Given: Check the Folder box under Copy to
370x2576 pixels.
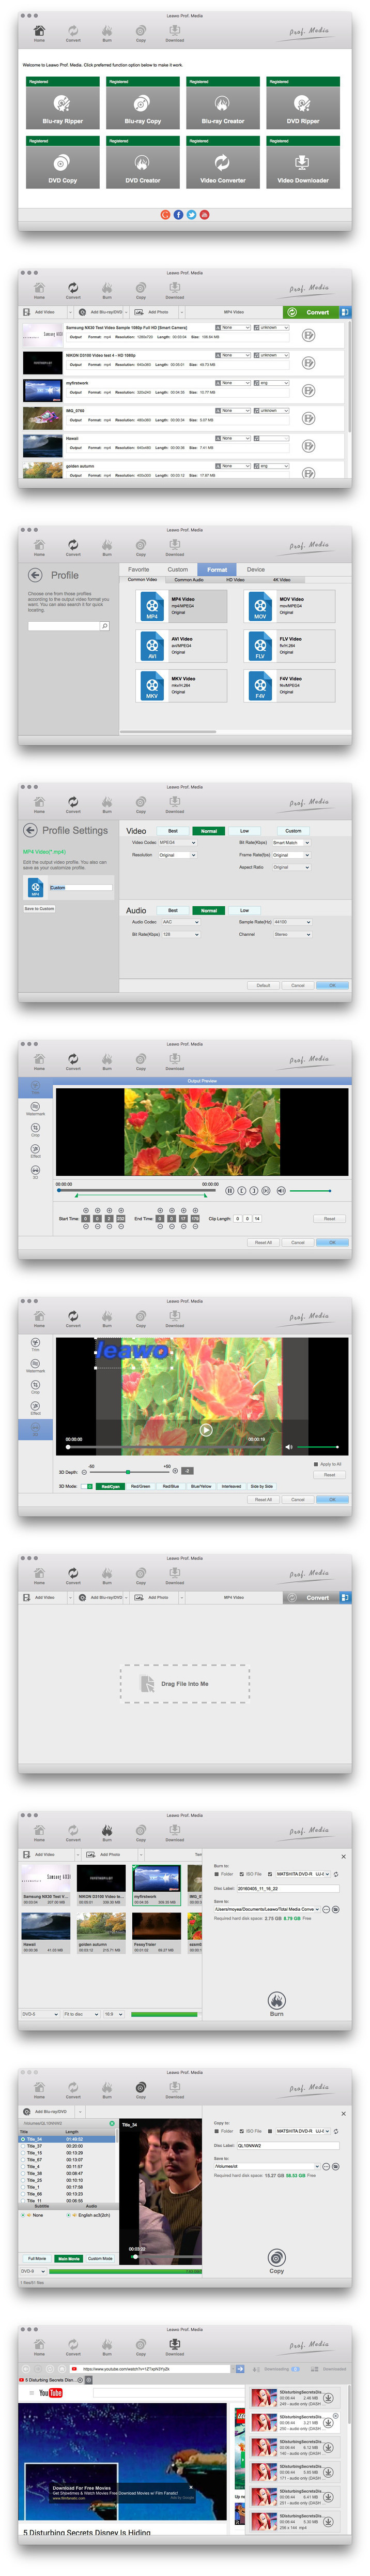Looking at the screenshot, I should pyautogui.click(x=217, y=2131).
